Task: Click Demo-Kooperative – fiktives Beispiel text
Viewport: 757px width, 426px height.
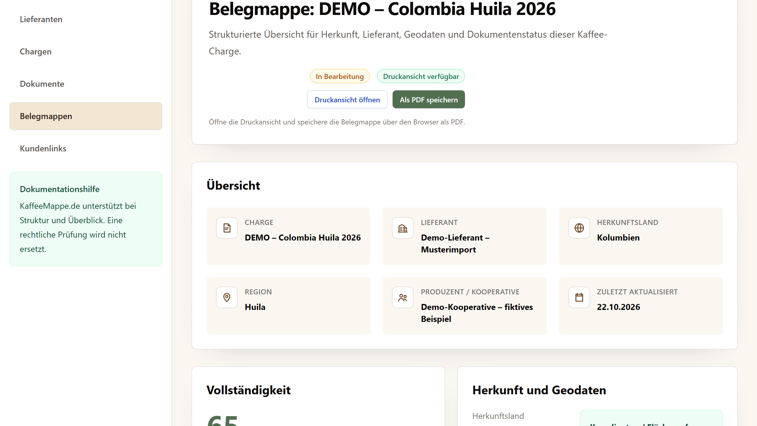Action: (477, 313)
